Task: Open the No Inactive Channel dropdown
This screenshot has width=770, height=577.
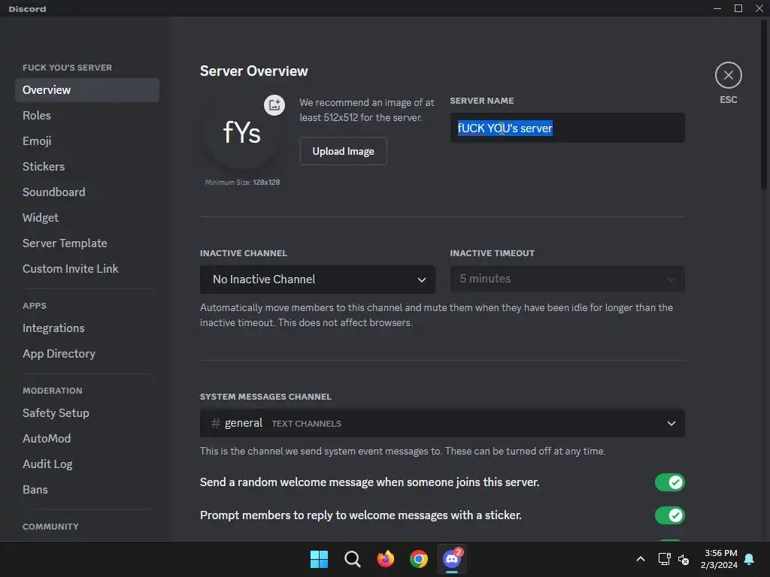Action: click(x=317, y=279)
